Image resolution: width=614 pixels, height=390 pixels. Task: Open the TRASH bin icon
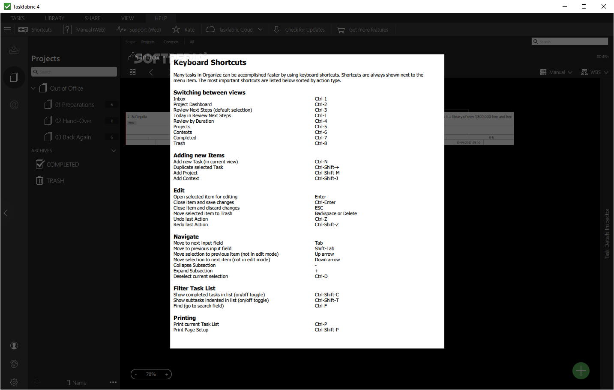click(40, 181)
